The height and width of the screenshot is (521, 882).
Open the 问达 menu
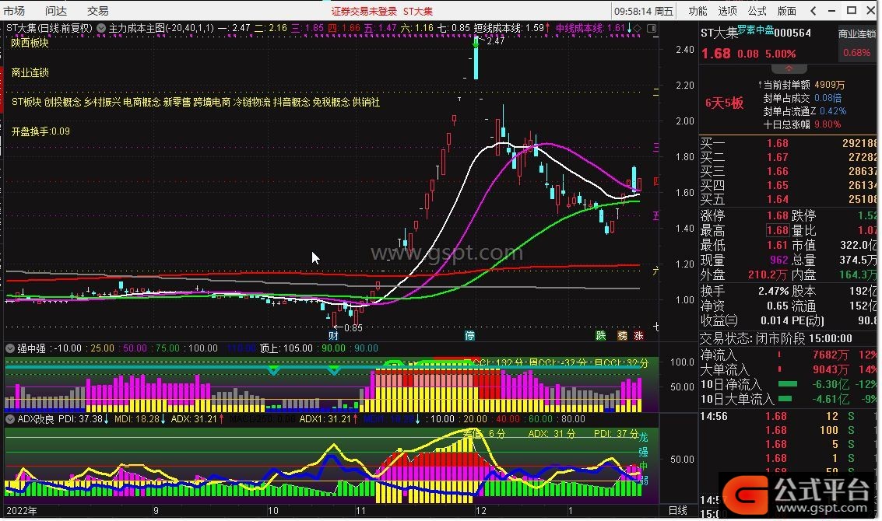pyautogui.click(x=56, y=11)
